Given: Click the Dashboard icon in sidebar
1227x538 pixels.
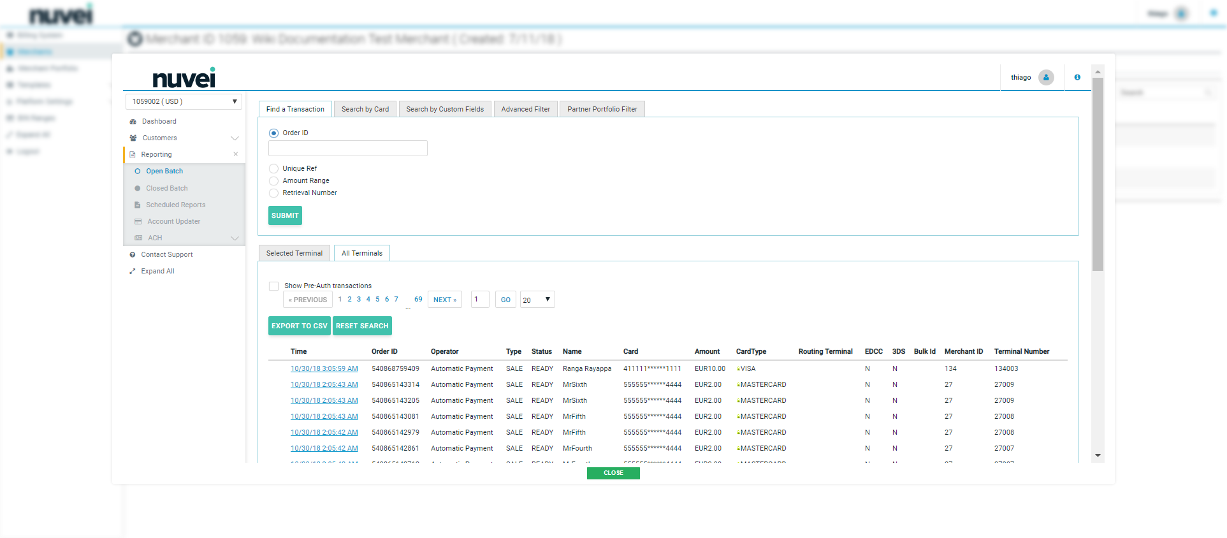Looking at the screenshot, I should coord(133,122).
